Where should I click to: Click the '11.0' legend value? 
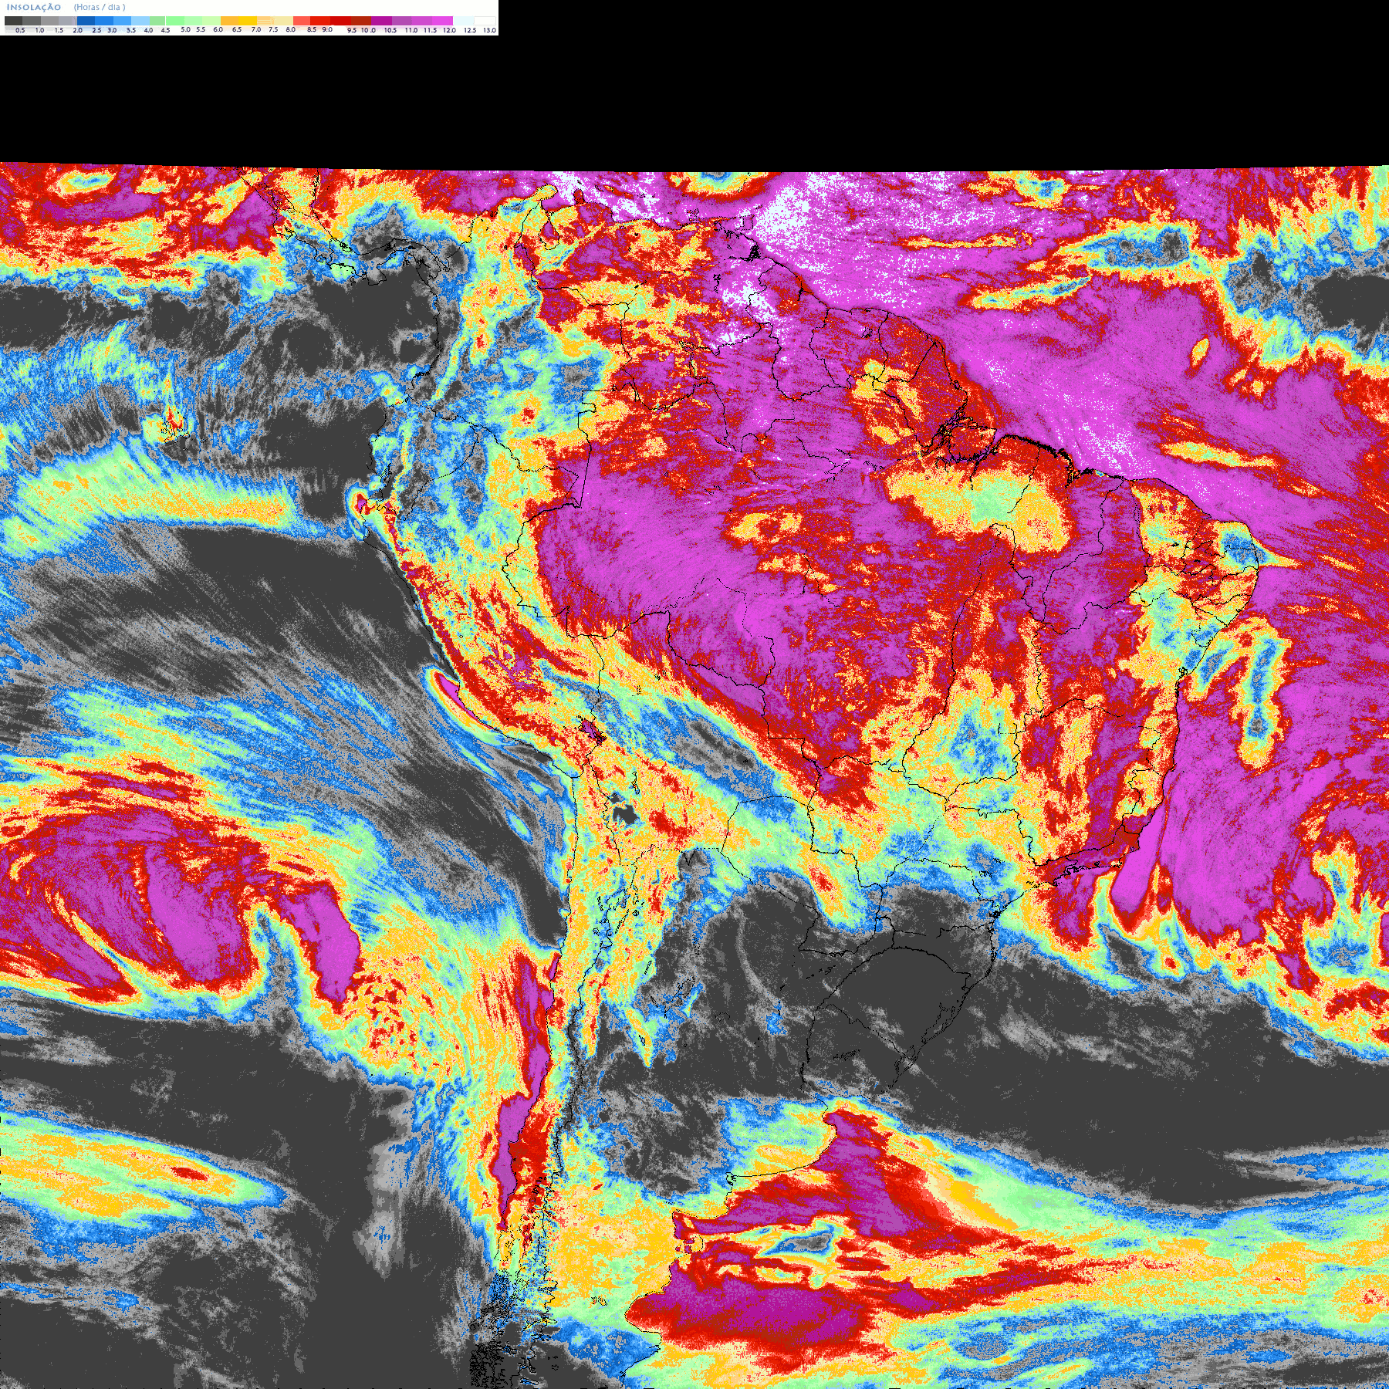coord(411,30)
